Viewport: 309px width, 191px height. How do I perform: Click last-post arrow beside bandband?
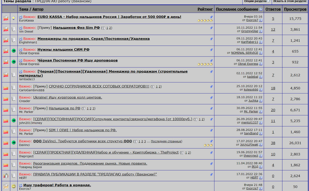point(261,134)
